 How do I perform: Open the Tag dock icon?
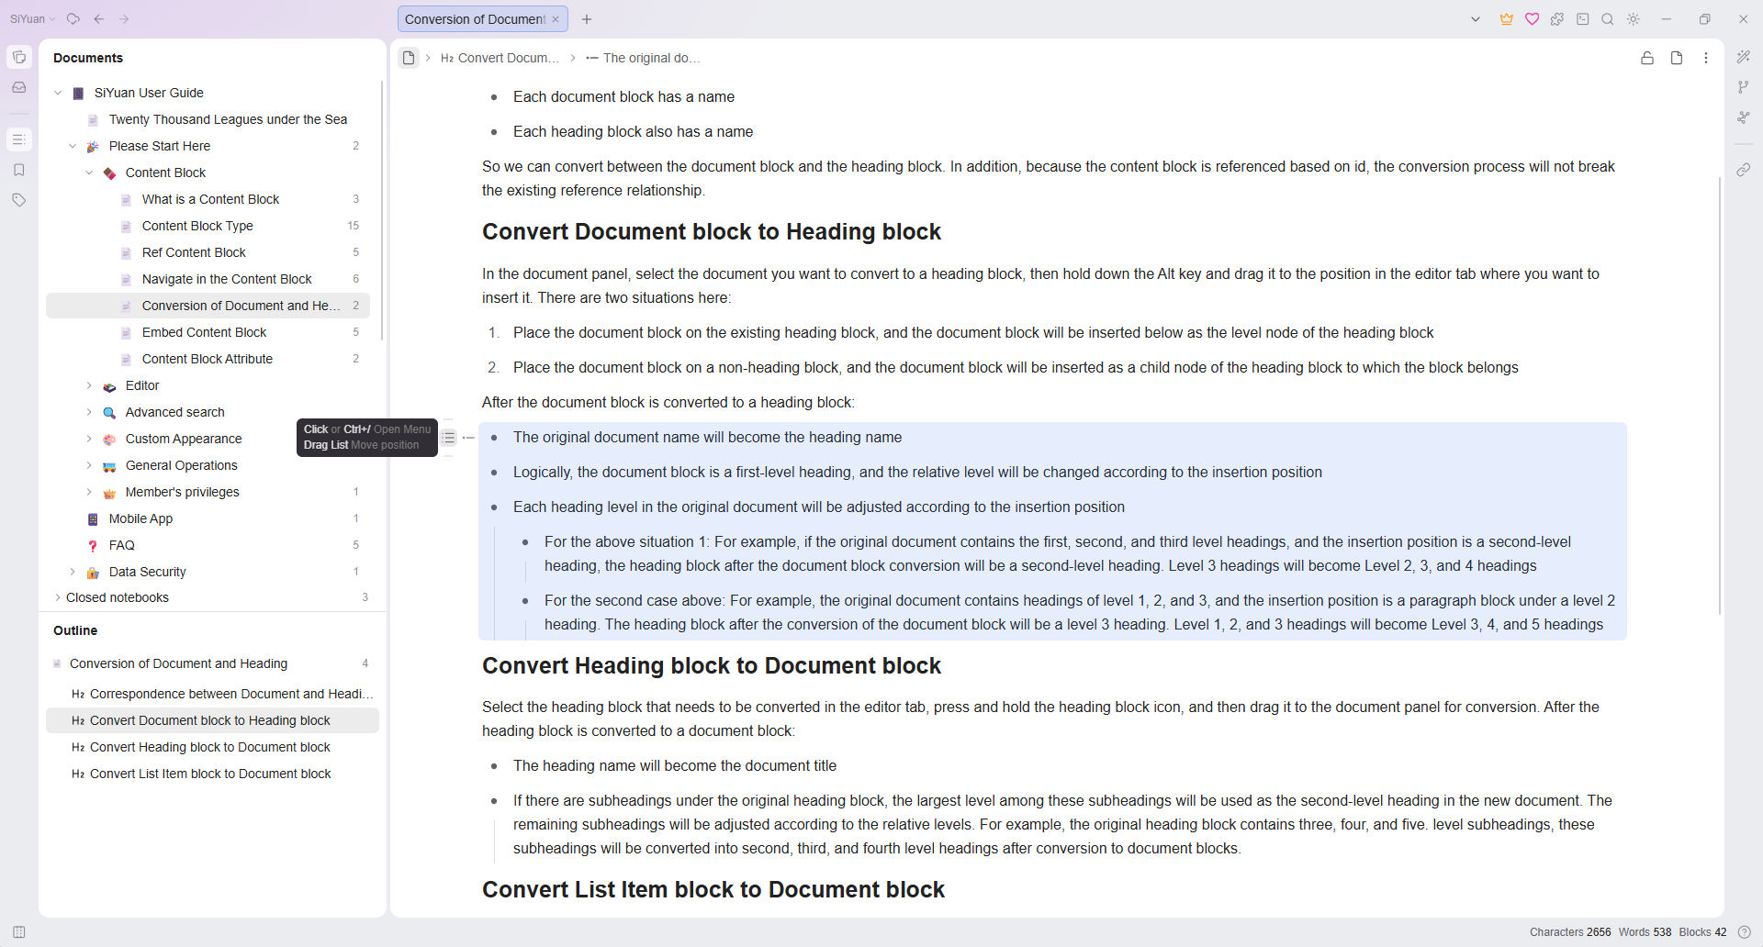[19, 200]
